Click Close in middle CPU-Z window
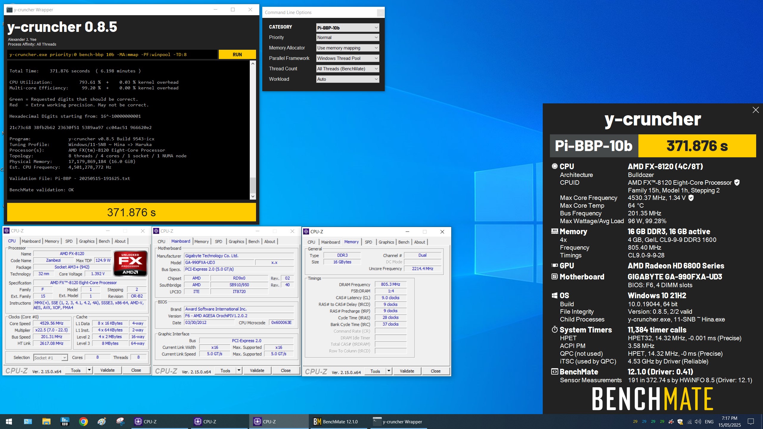Screen dimensions: 763x429 286,371
